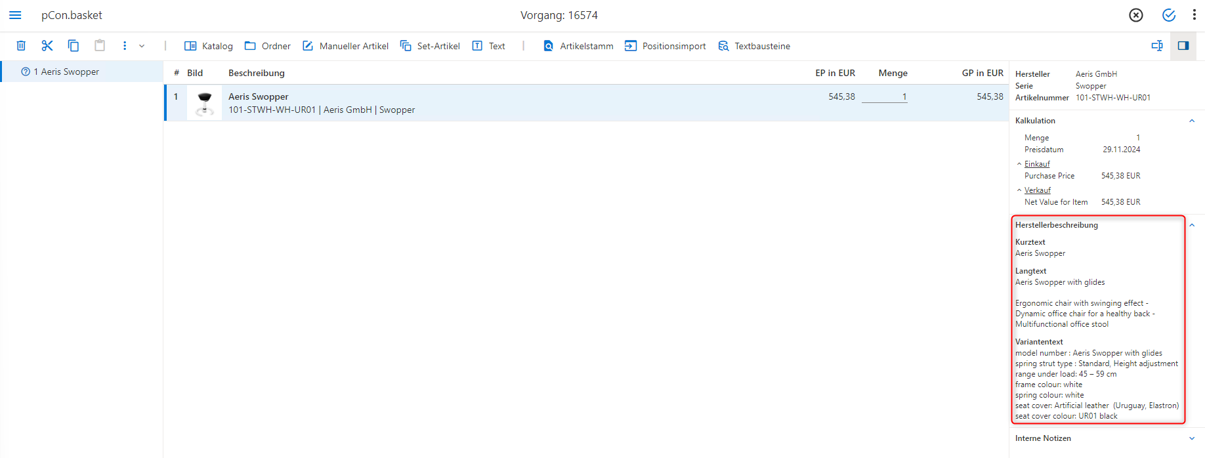Click the Einkauf link
The image size is (1205, 458).
tap(1037, 164)
